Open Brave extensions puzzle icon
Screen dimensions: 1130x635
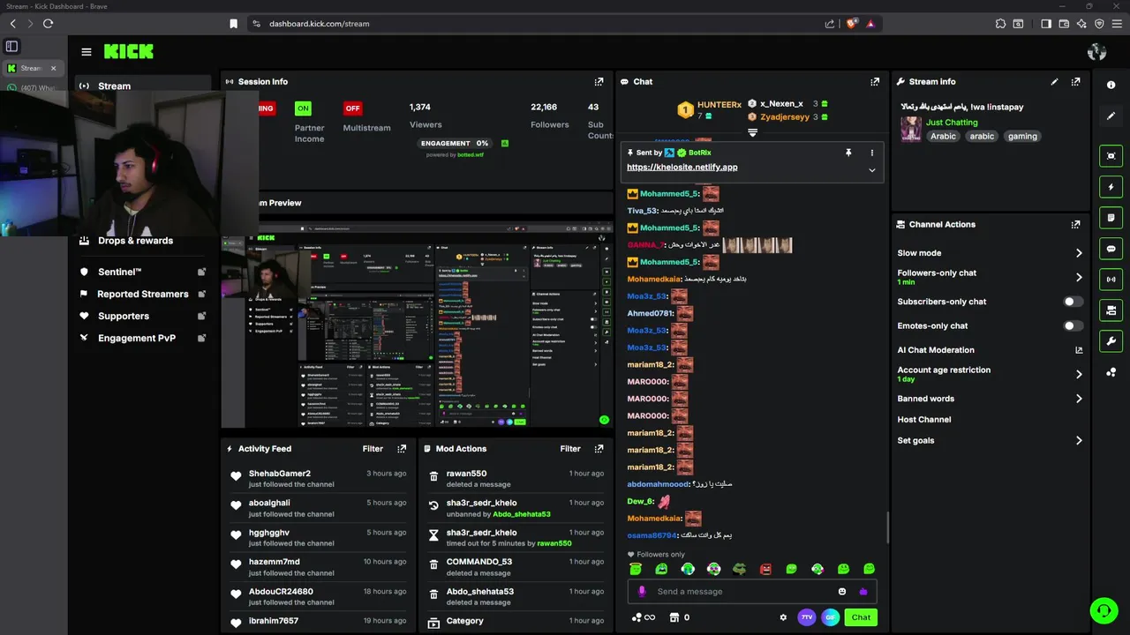pos(1000,24)
